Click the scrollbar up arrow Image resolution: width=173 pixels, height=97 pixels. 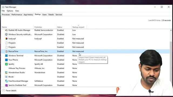[x=171, y=30]
